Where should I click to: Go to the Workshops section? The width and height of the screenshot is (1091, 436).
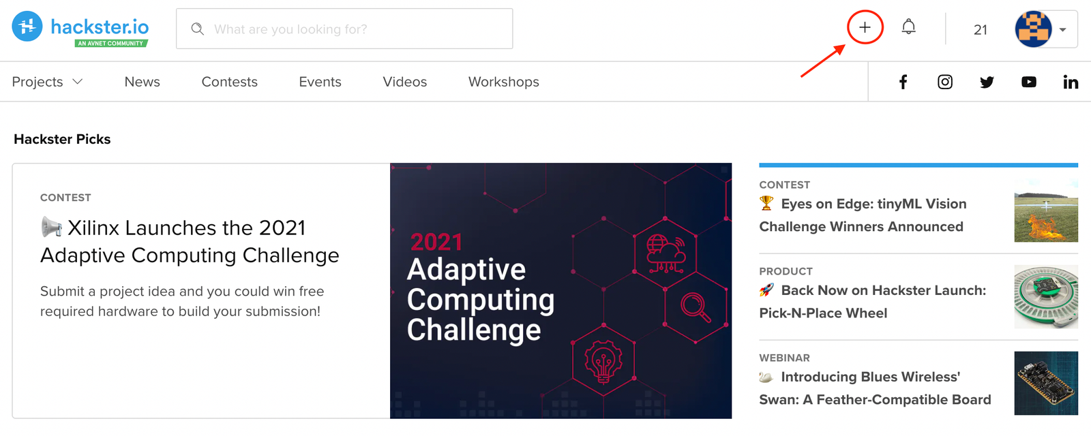(x=504, y=82)
